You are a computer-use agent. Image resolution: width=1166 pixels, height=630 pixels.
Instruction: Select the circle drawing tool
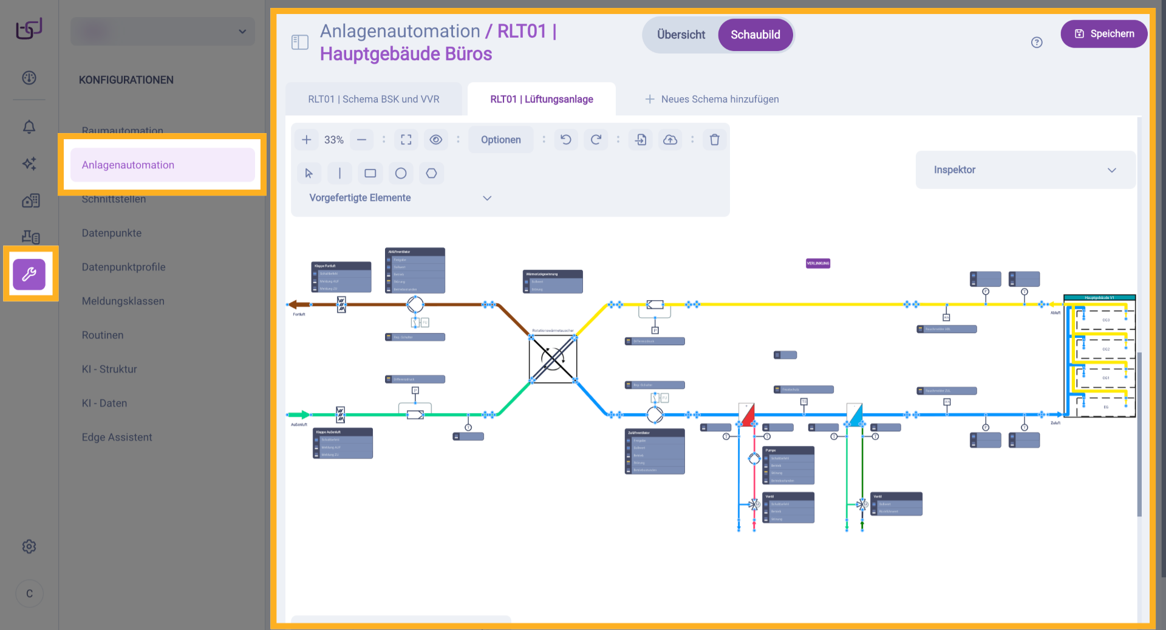click(x=401, y=173)
